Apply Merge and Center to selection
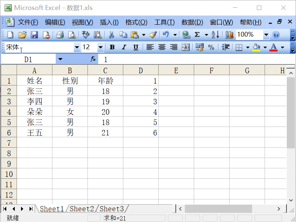296x222 pixels. (x=185, y=47)
